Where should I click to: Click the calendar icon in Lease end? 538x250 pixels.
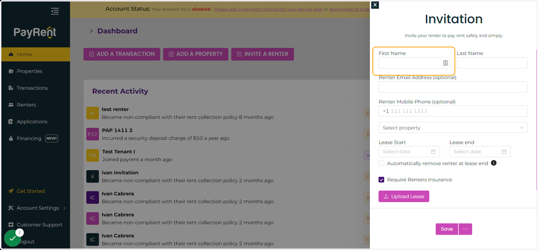pos(504,152)
